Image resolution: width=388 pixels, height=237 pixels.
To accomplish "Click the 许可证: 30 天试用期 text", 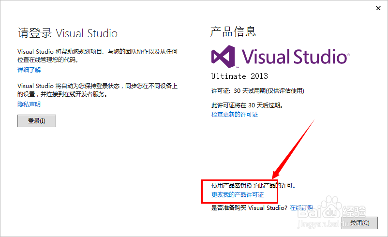I will point(257,91).
